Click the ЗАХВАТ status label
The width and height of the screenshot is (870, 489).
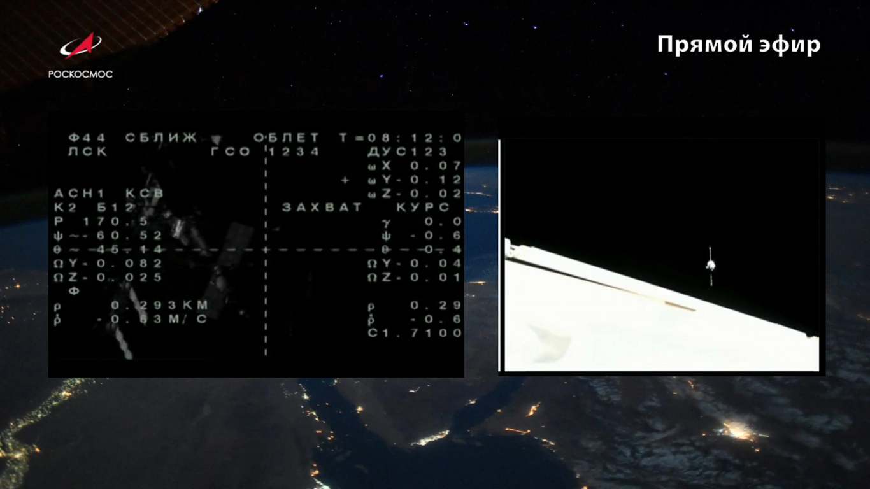pyautogui.click(x=322, y=208)
